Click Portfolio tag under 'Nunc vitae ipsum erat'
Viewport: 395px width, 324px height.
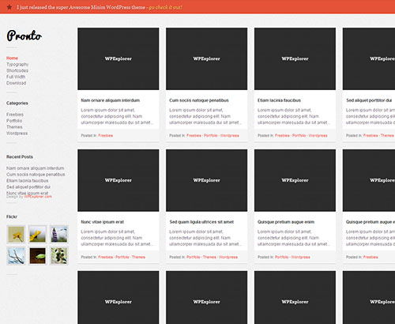coord(122,257)
